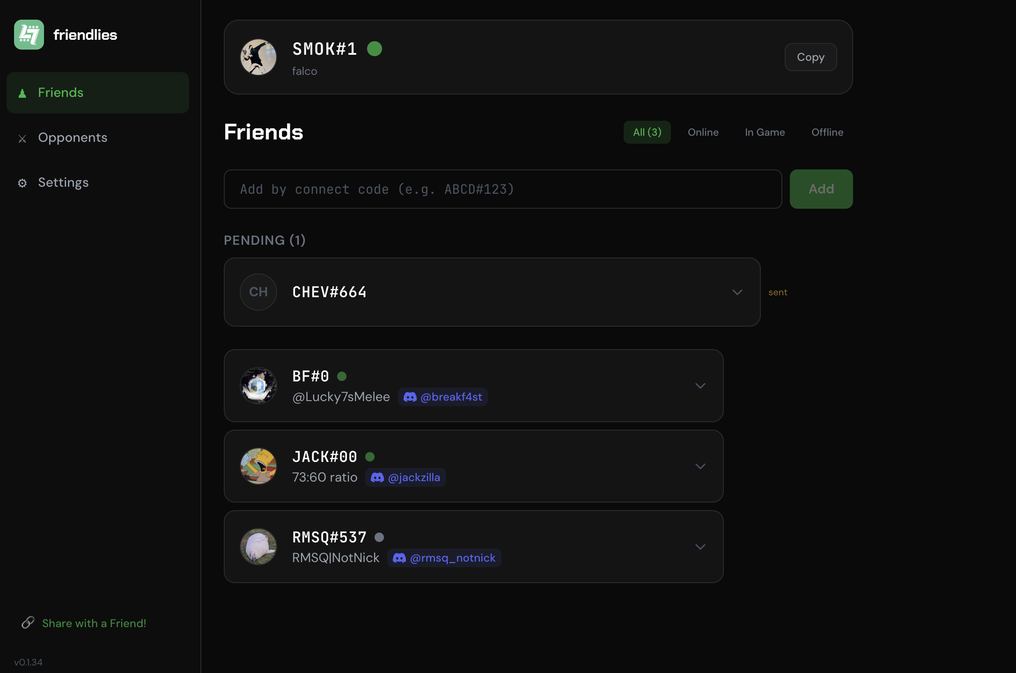Expand the JACK#00 friend card

coord(700,467)
